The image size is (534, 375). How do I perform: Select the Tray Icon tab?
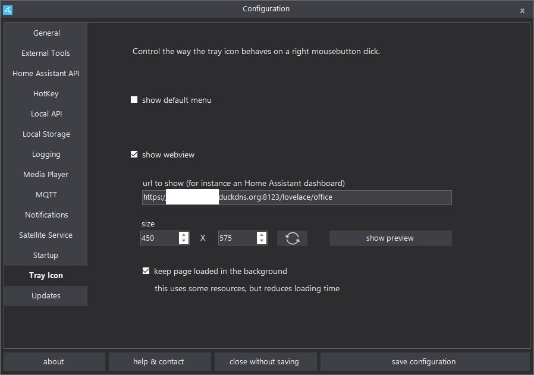click(46, 275)
